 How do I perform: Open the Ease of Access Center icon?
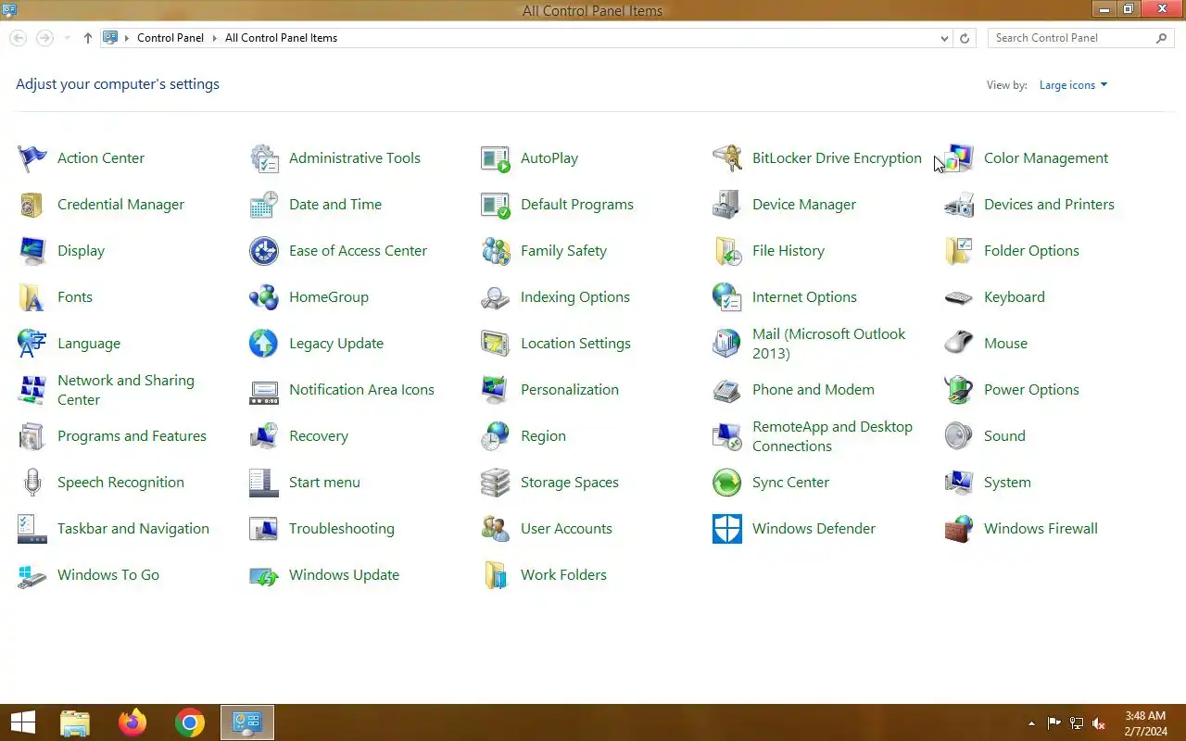point(264,251)
